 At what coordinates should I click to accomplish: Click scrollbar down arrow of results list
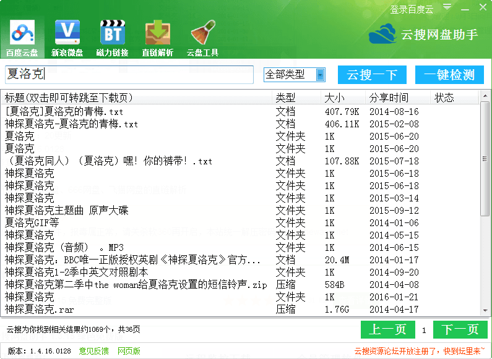pos(485,311)
